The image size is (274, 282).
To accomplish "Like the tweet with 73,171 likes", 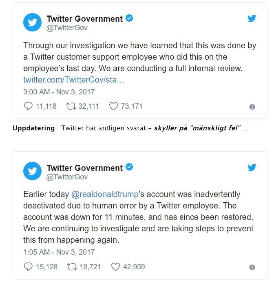I will 114,106.
